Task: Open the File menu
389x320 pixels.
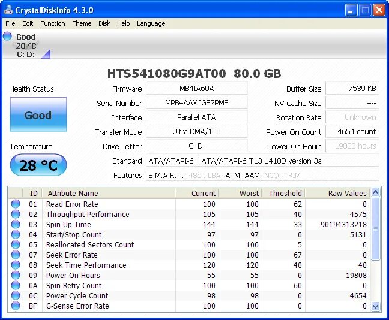Action: 10,23
